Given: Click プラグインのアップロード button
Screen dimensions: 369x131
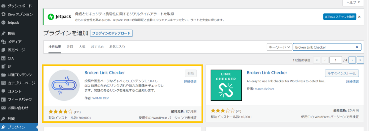Looking at the screenshot, I should tap(111, 33).
